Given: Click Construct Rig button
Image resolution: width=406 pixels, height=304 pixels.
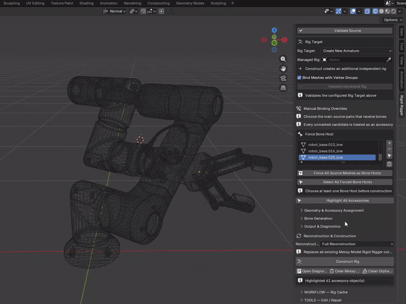Looking at the screenshot, I should [x=345, y=262].
